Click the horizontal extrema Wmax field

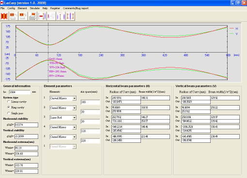pos(26,154)
